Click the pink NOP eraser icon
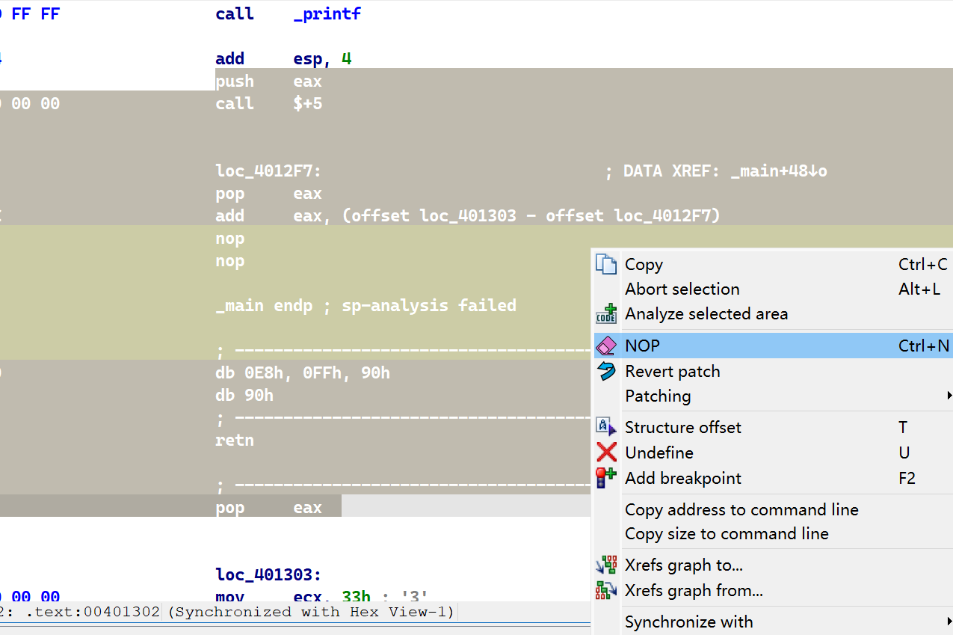The height and width of the screenshot is (635, 953). pyautogui.click(x=605, y=346)
